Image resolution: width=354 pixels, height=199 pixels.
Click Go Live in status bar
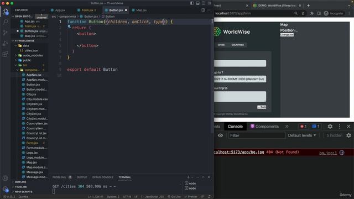[174, 197]
